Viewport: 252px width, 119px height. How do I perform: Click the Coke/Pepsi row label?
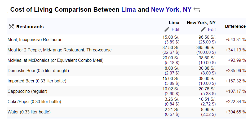pos(34,102)
